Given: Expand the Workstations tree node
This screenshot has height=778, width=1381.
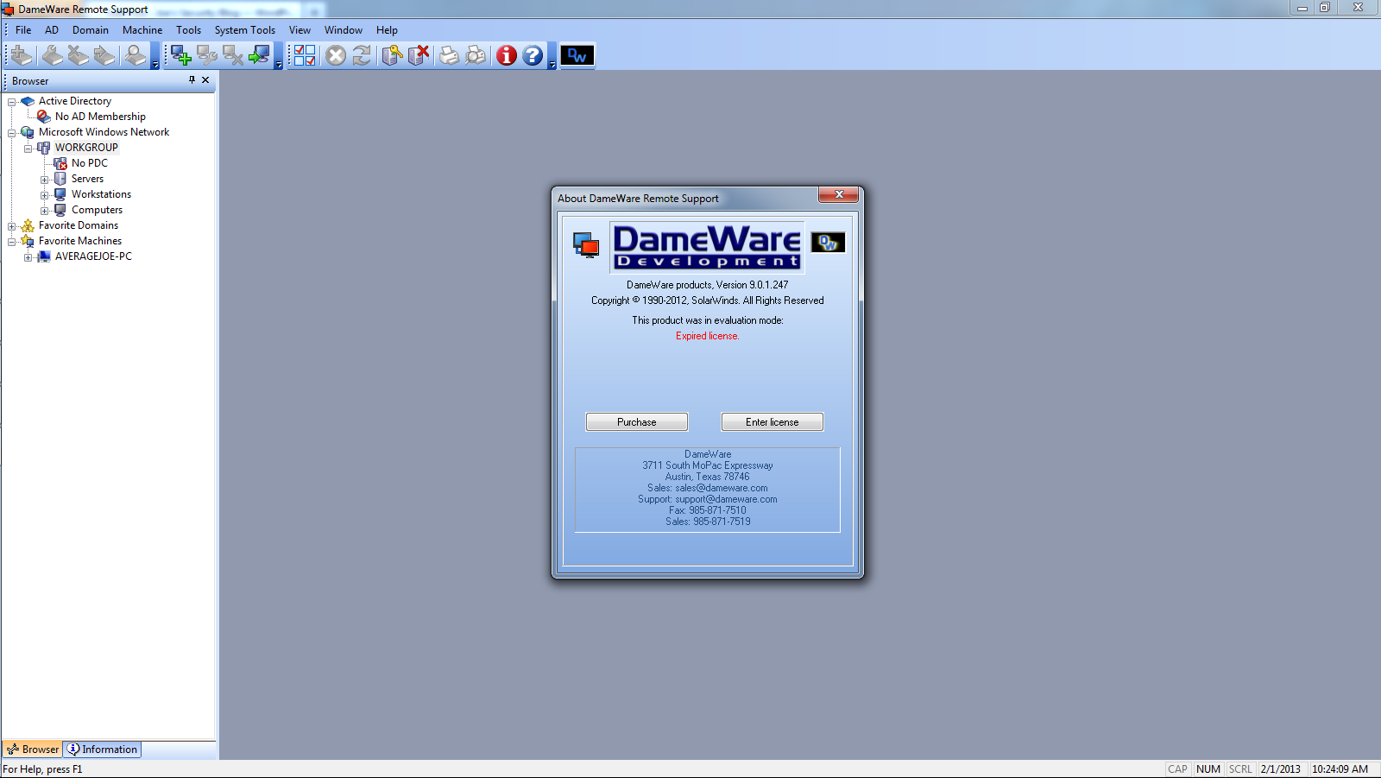Looking at the screenshot, I should pos(45,195).
